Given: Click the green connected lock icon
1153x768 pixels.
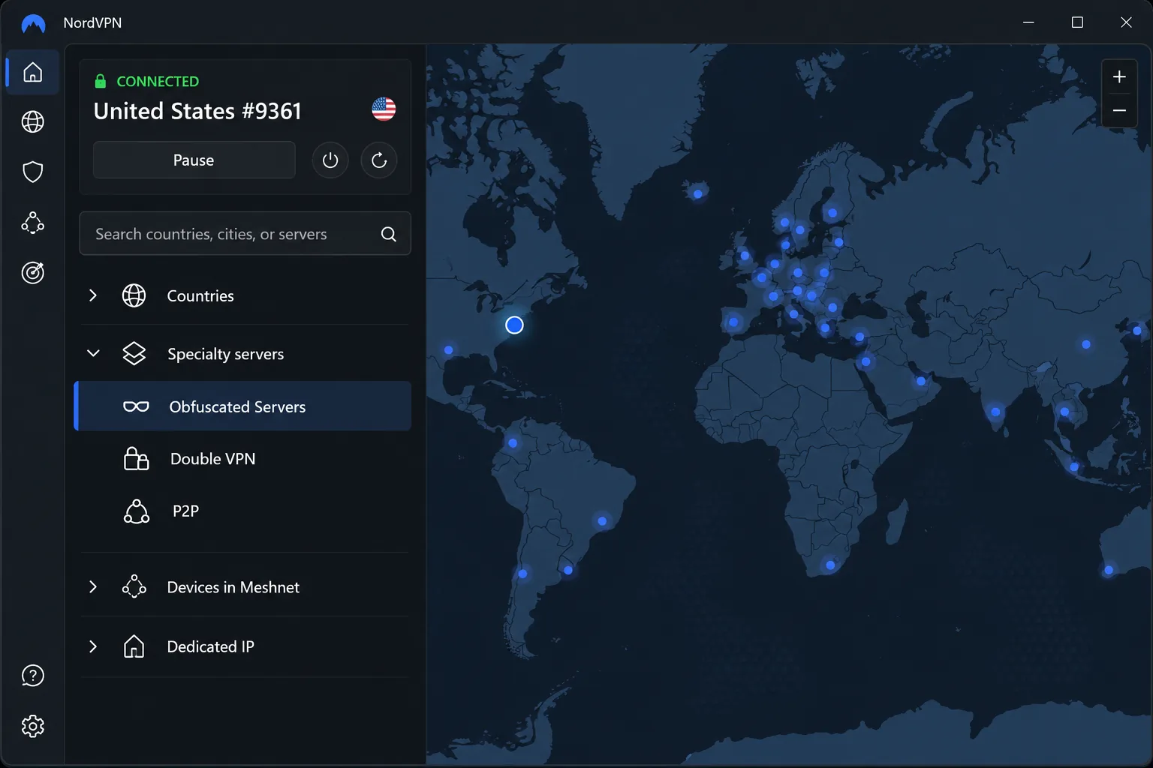Looking at the screenshot, I should click(x=100, y=81).
